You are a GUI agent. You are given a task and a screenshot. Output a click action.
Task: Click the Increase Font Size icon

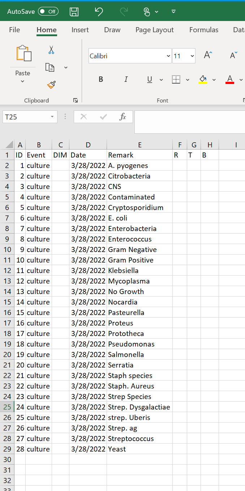(208, 55)
